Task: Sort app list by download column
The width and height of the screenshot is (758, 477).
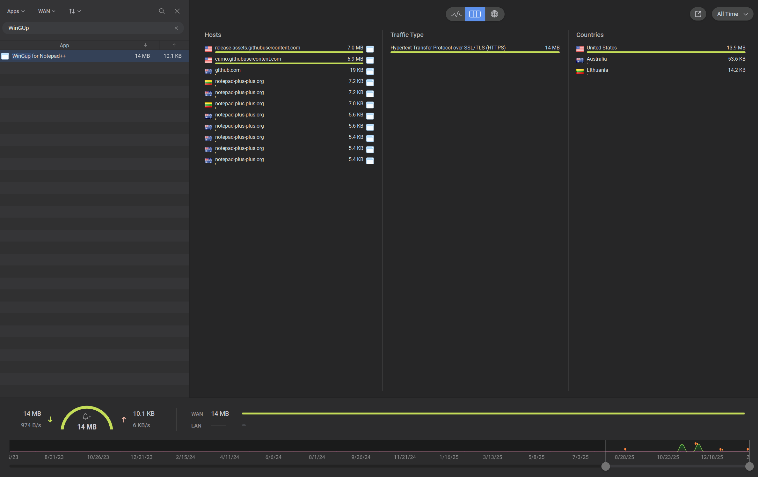Action: coord(145,45)
